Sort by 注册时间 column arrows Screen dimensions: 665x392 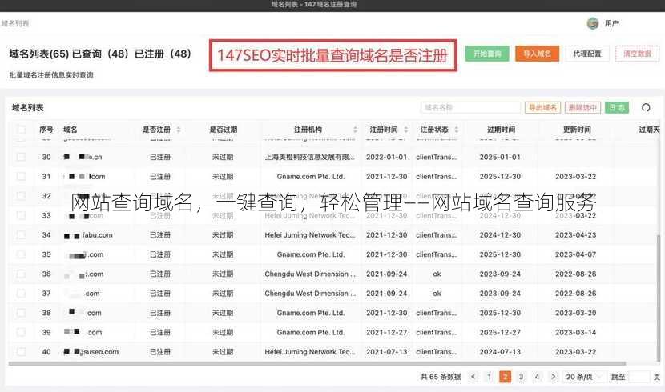[406, 130]
